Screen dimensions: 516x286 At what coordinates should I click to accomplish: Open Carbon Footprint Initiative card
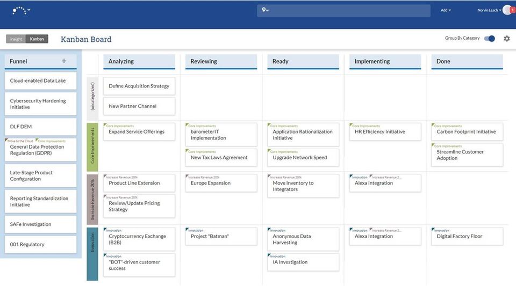pyautogui.click(x=467, y=131)
